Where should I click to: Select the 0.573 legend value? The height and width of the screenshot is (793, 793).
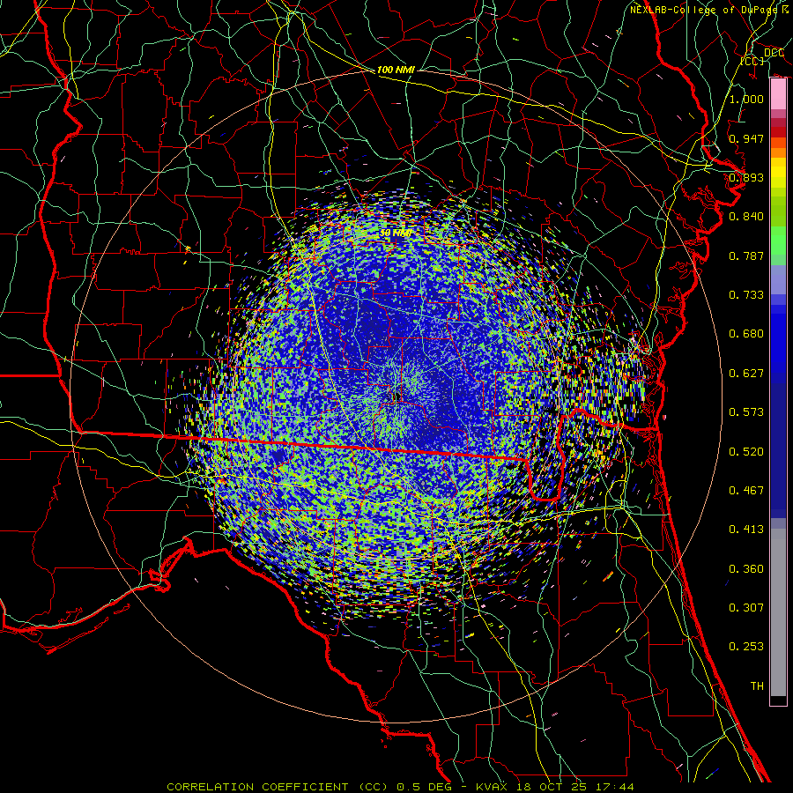[x=746, y=411]
